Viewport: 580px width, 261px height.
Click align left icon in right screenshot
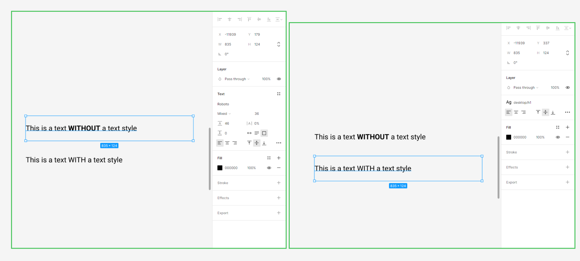[508, 28]
